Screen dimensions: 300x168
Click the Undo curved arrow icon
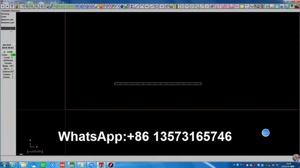pos(117,7)
